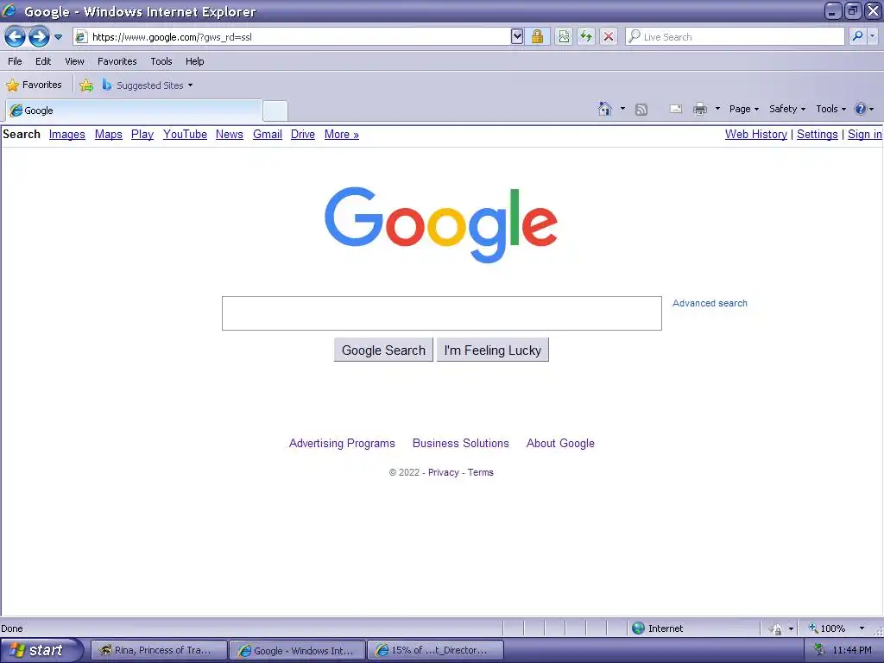The width and height of the screenshot is (884, 663).
Task: Click the Read Mail icon
Action: coord(675,109)
